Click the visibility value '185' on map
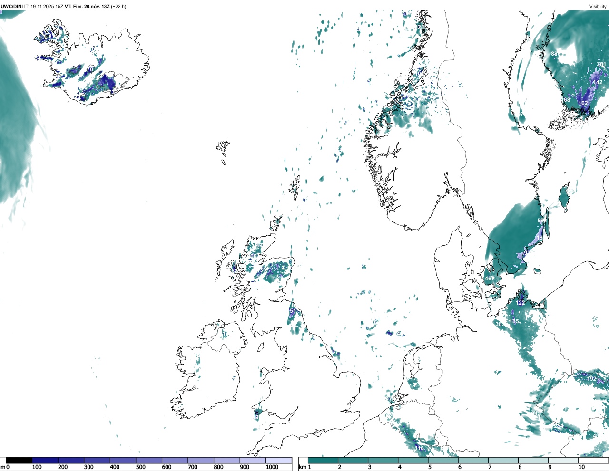This screenshot has height=471, width=609. [x=514, y=321]
